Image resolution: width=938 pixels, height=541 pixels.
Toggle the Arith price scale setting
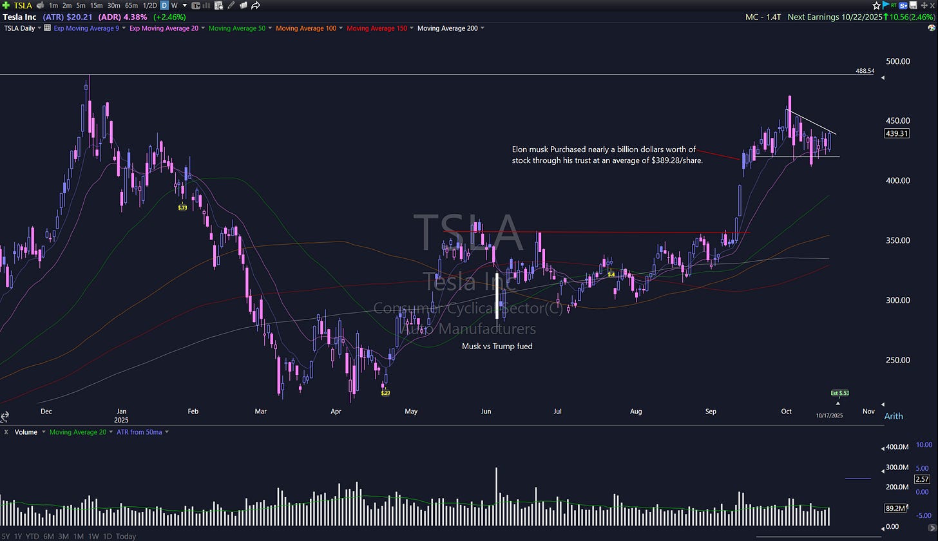coord(893,416)
